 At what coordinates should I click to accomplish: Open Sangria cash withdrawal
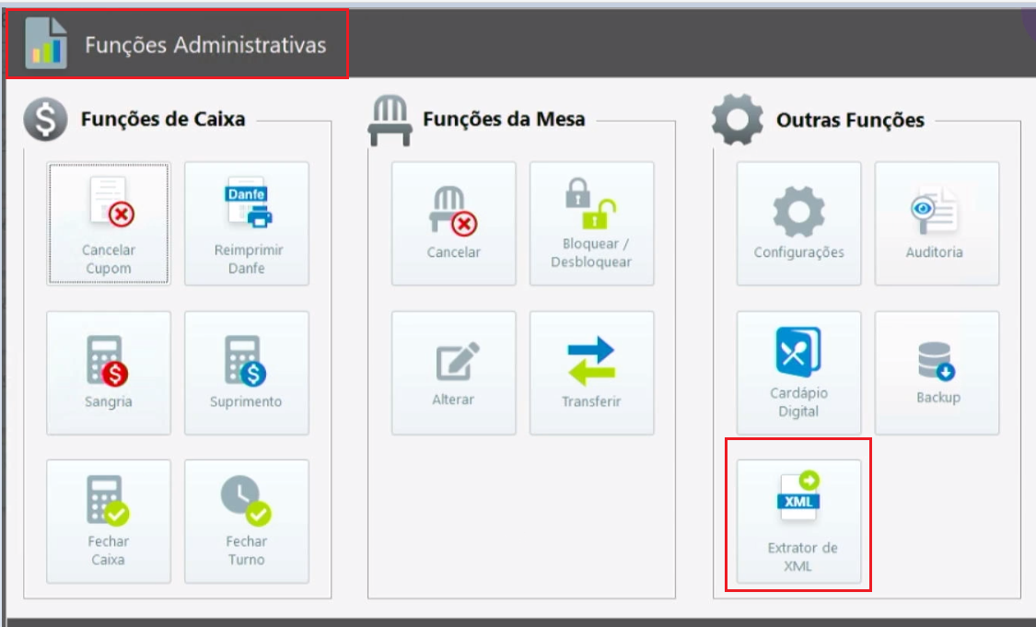(x=109, y=373)
